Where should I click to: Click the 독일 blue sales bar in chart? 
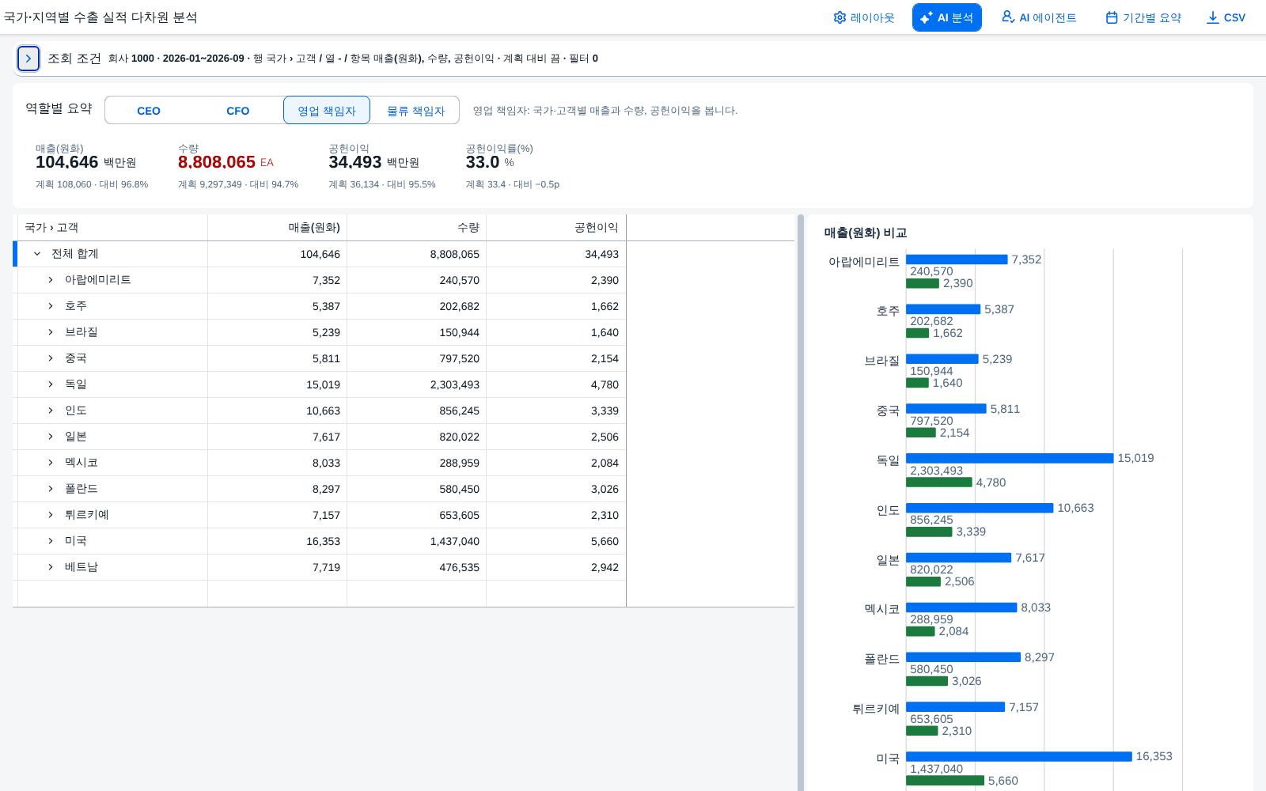[1010, 459]
